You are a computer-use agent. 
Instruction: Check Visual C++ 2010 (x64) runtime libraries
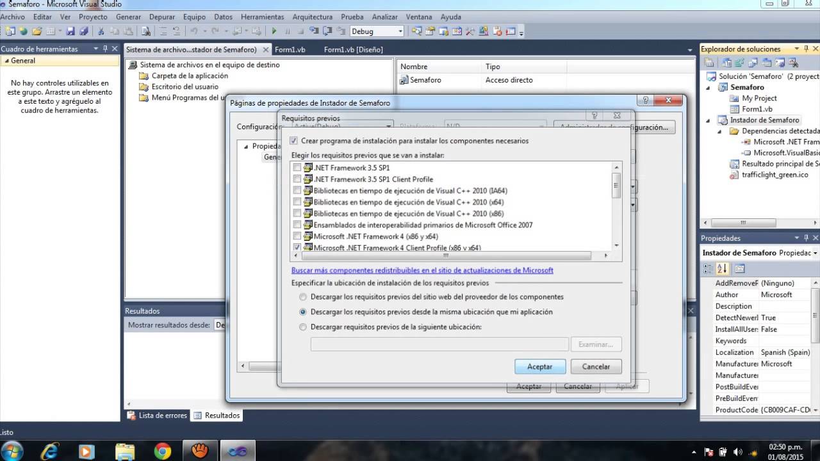point(297,202)
